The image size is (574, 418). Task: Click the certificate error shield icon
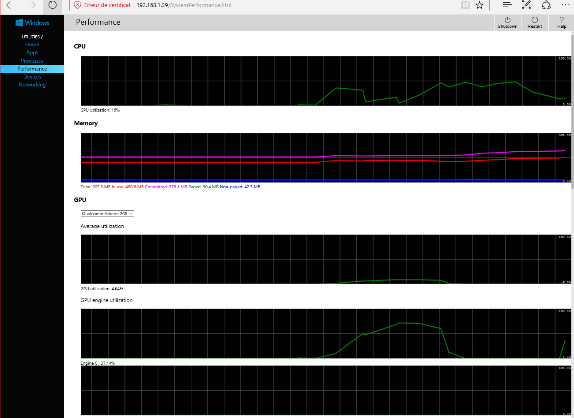point(78,5)
